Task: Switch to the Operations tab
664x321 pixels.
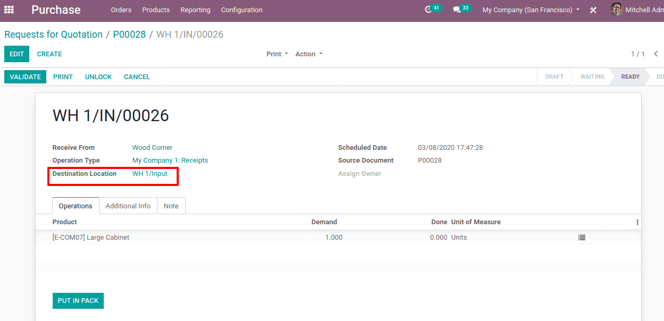Action: tap(76, 206)
